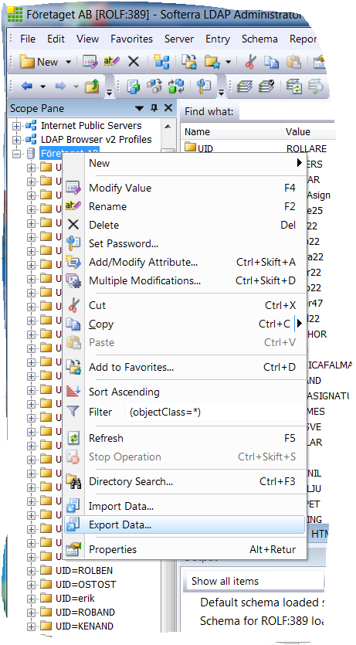Open the favorites folder dropdown arrow

coord(228,62)
